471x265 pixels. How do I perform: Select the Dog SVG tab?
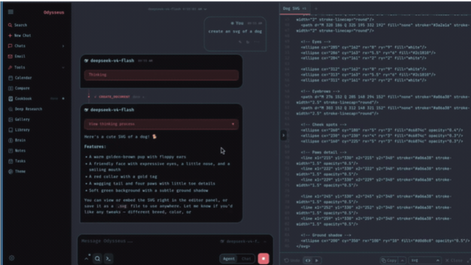(294, 8)
